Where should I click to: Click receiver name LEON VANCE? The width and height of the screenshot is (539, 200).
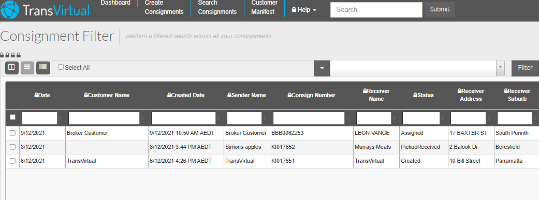click(x=372, y=133)
